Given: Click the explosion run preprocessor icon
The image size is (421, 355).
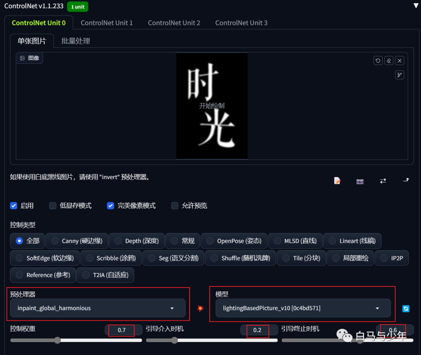Looking at the screenshot, I should (x=200, y=308).
